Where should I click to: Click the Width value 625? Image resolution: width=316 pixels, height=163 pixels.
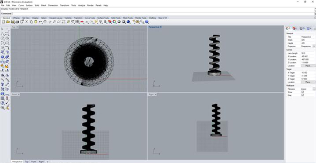pyautogui.click(x=303, y=40)
